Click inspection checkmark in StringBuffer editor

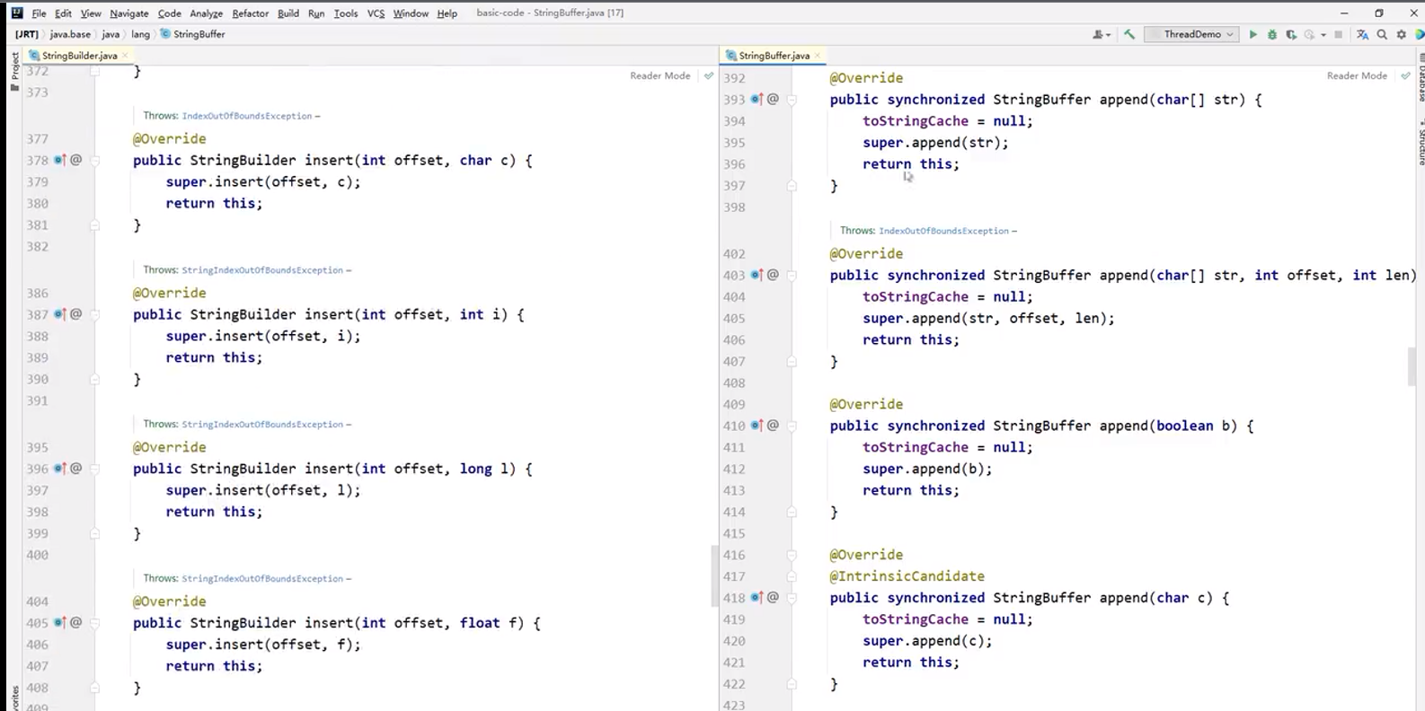coord(1405,75)
